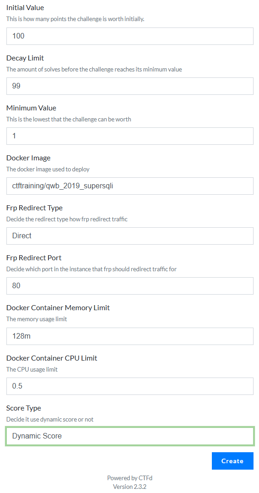Click the Docker Image label
This screenshot has height=493, width=259.
click(x=28, y=158)
